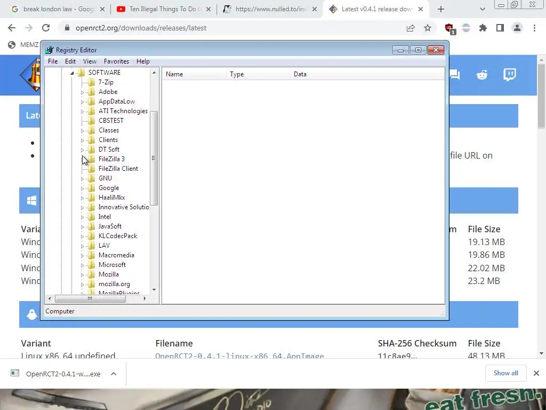Viewport: 546px width, 410px height.
Task: Click the lock icon in address bar
Action: (67, 28)
